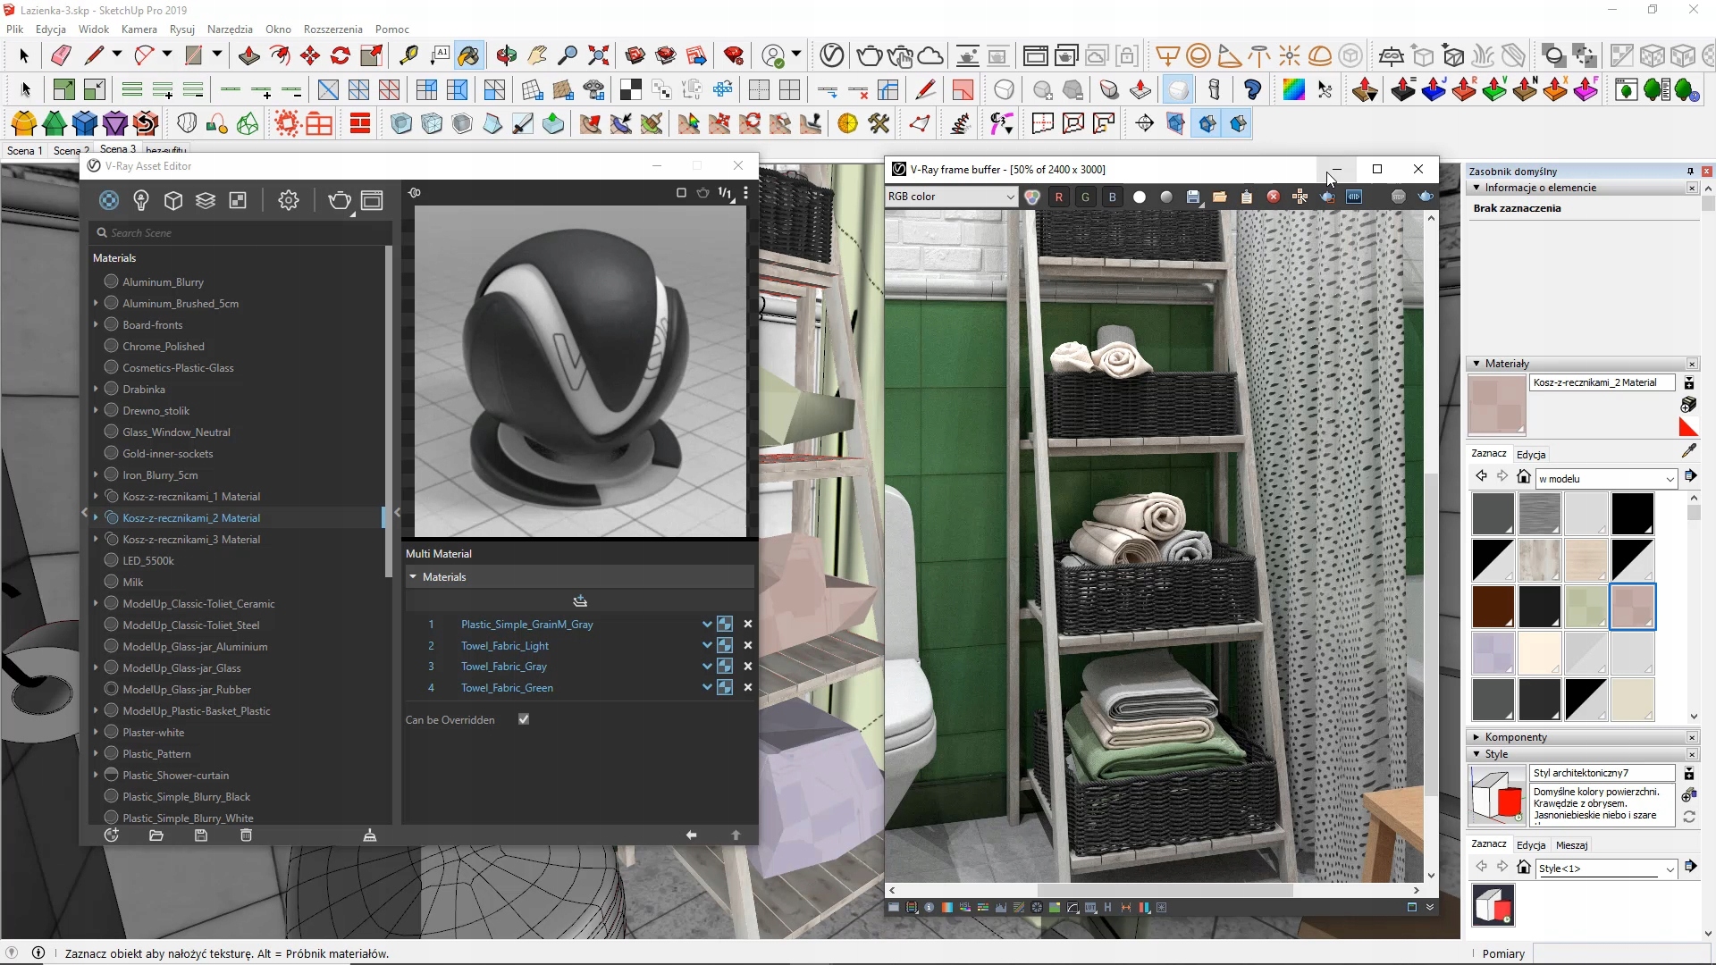Select the dark brown material swatch
The height and width of the screenshot is (965, 1716).
pyautogui.click(x=1493, y=607)
